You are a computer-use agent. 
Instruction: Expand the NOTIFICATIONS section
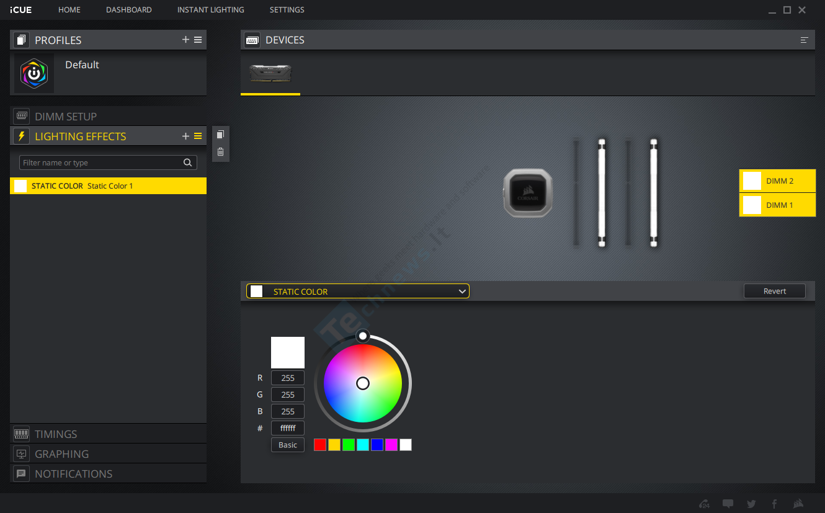[109, 473]
